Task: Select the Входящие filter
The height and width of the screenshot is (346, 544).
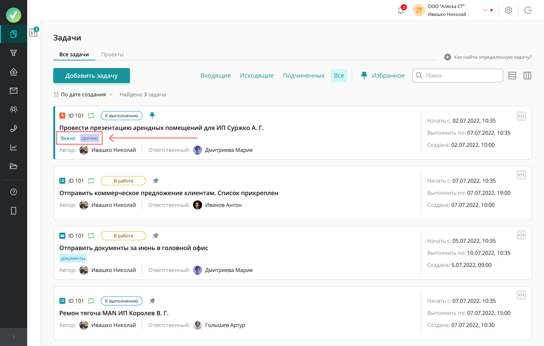Action: [x=215, y=76]
